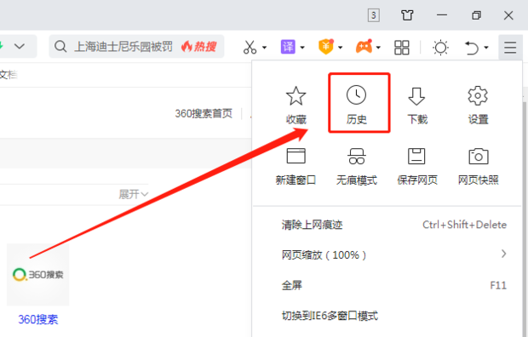Click the numbered 3 box icon
This screenshot has width=528, height=337.
[374, 15]
